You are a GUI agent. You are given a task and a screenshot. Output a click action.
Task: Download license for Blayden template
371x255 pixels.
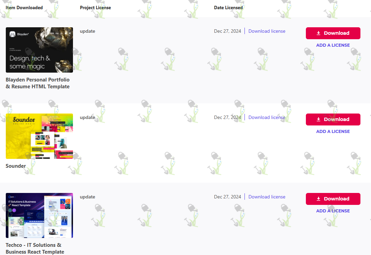267,31
